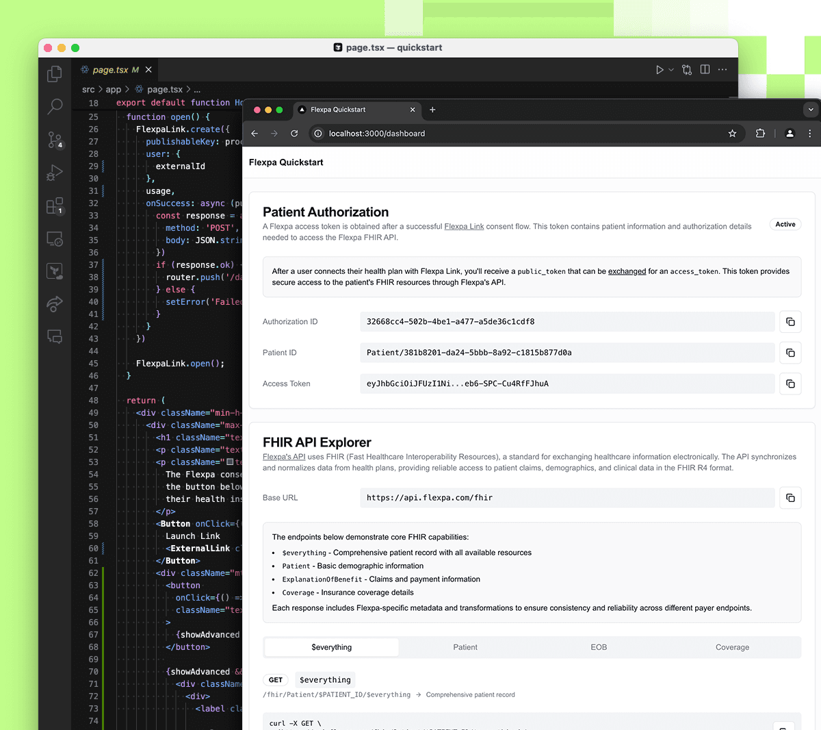Copy the Access Token value

pos(790,384)
